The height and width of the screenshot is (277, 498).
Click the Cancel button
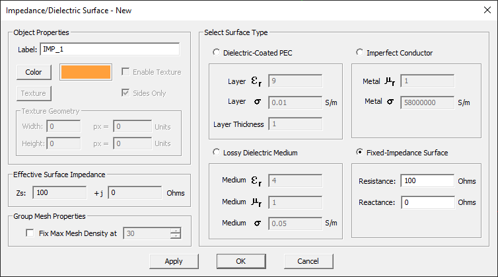[x=308, y=261]
